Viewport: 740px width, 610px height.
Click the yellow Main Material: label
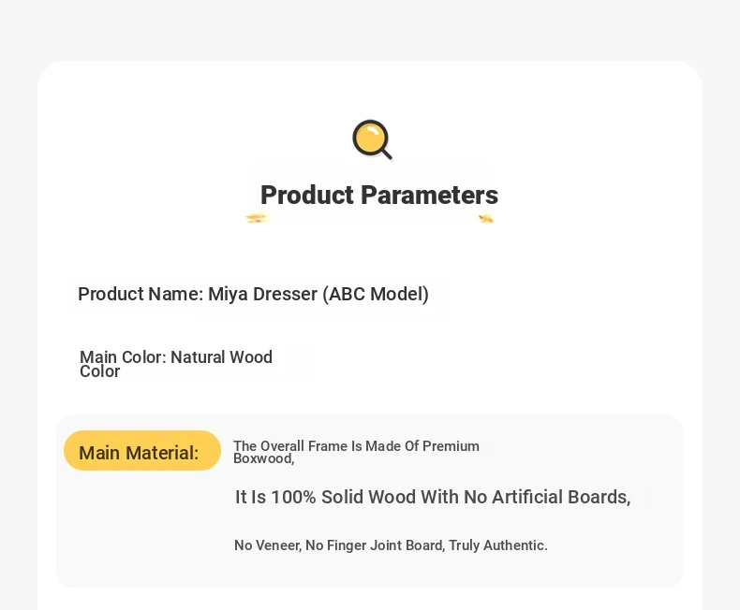(x=142, y=451)
